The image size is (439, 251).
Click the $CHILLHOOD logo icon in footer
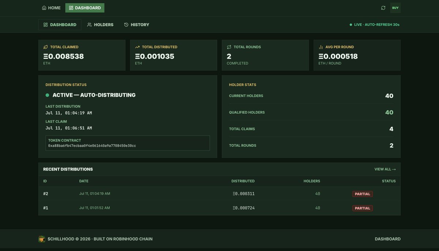coord(42,239)
